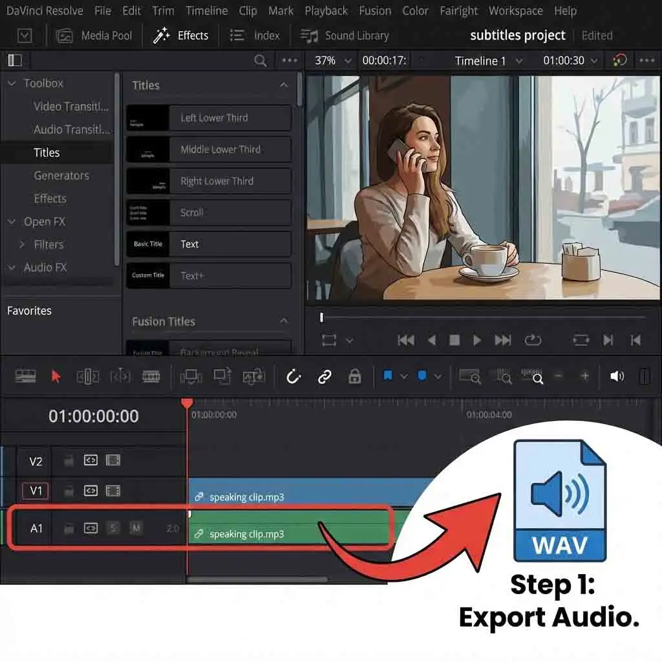The width and height of the screenshot is (662, 662).
Task: Select the red arrow Selection Mode tool
Action: pyautogui.click(x=56, y=376)
